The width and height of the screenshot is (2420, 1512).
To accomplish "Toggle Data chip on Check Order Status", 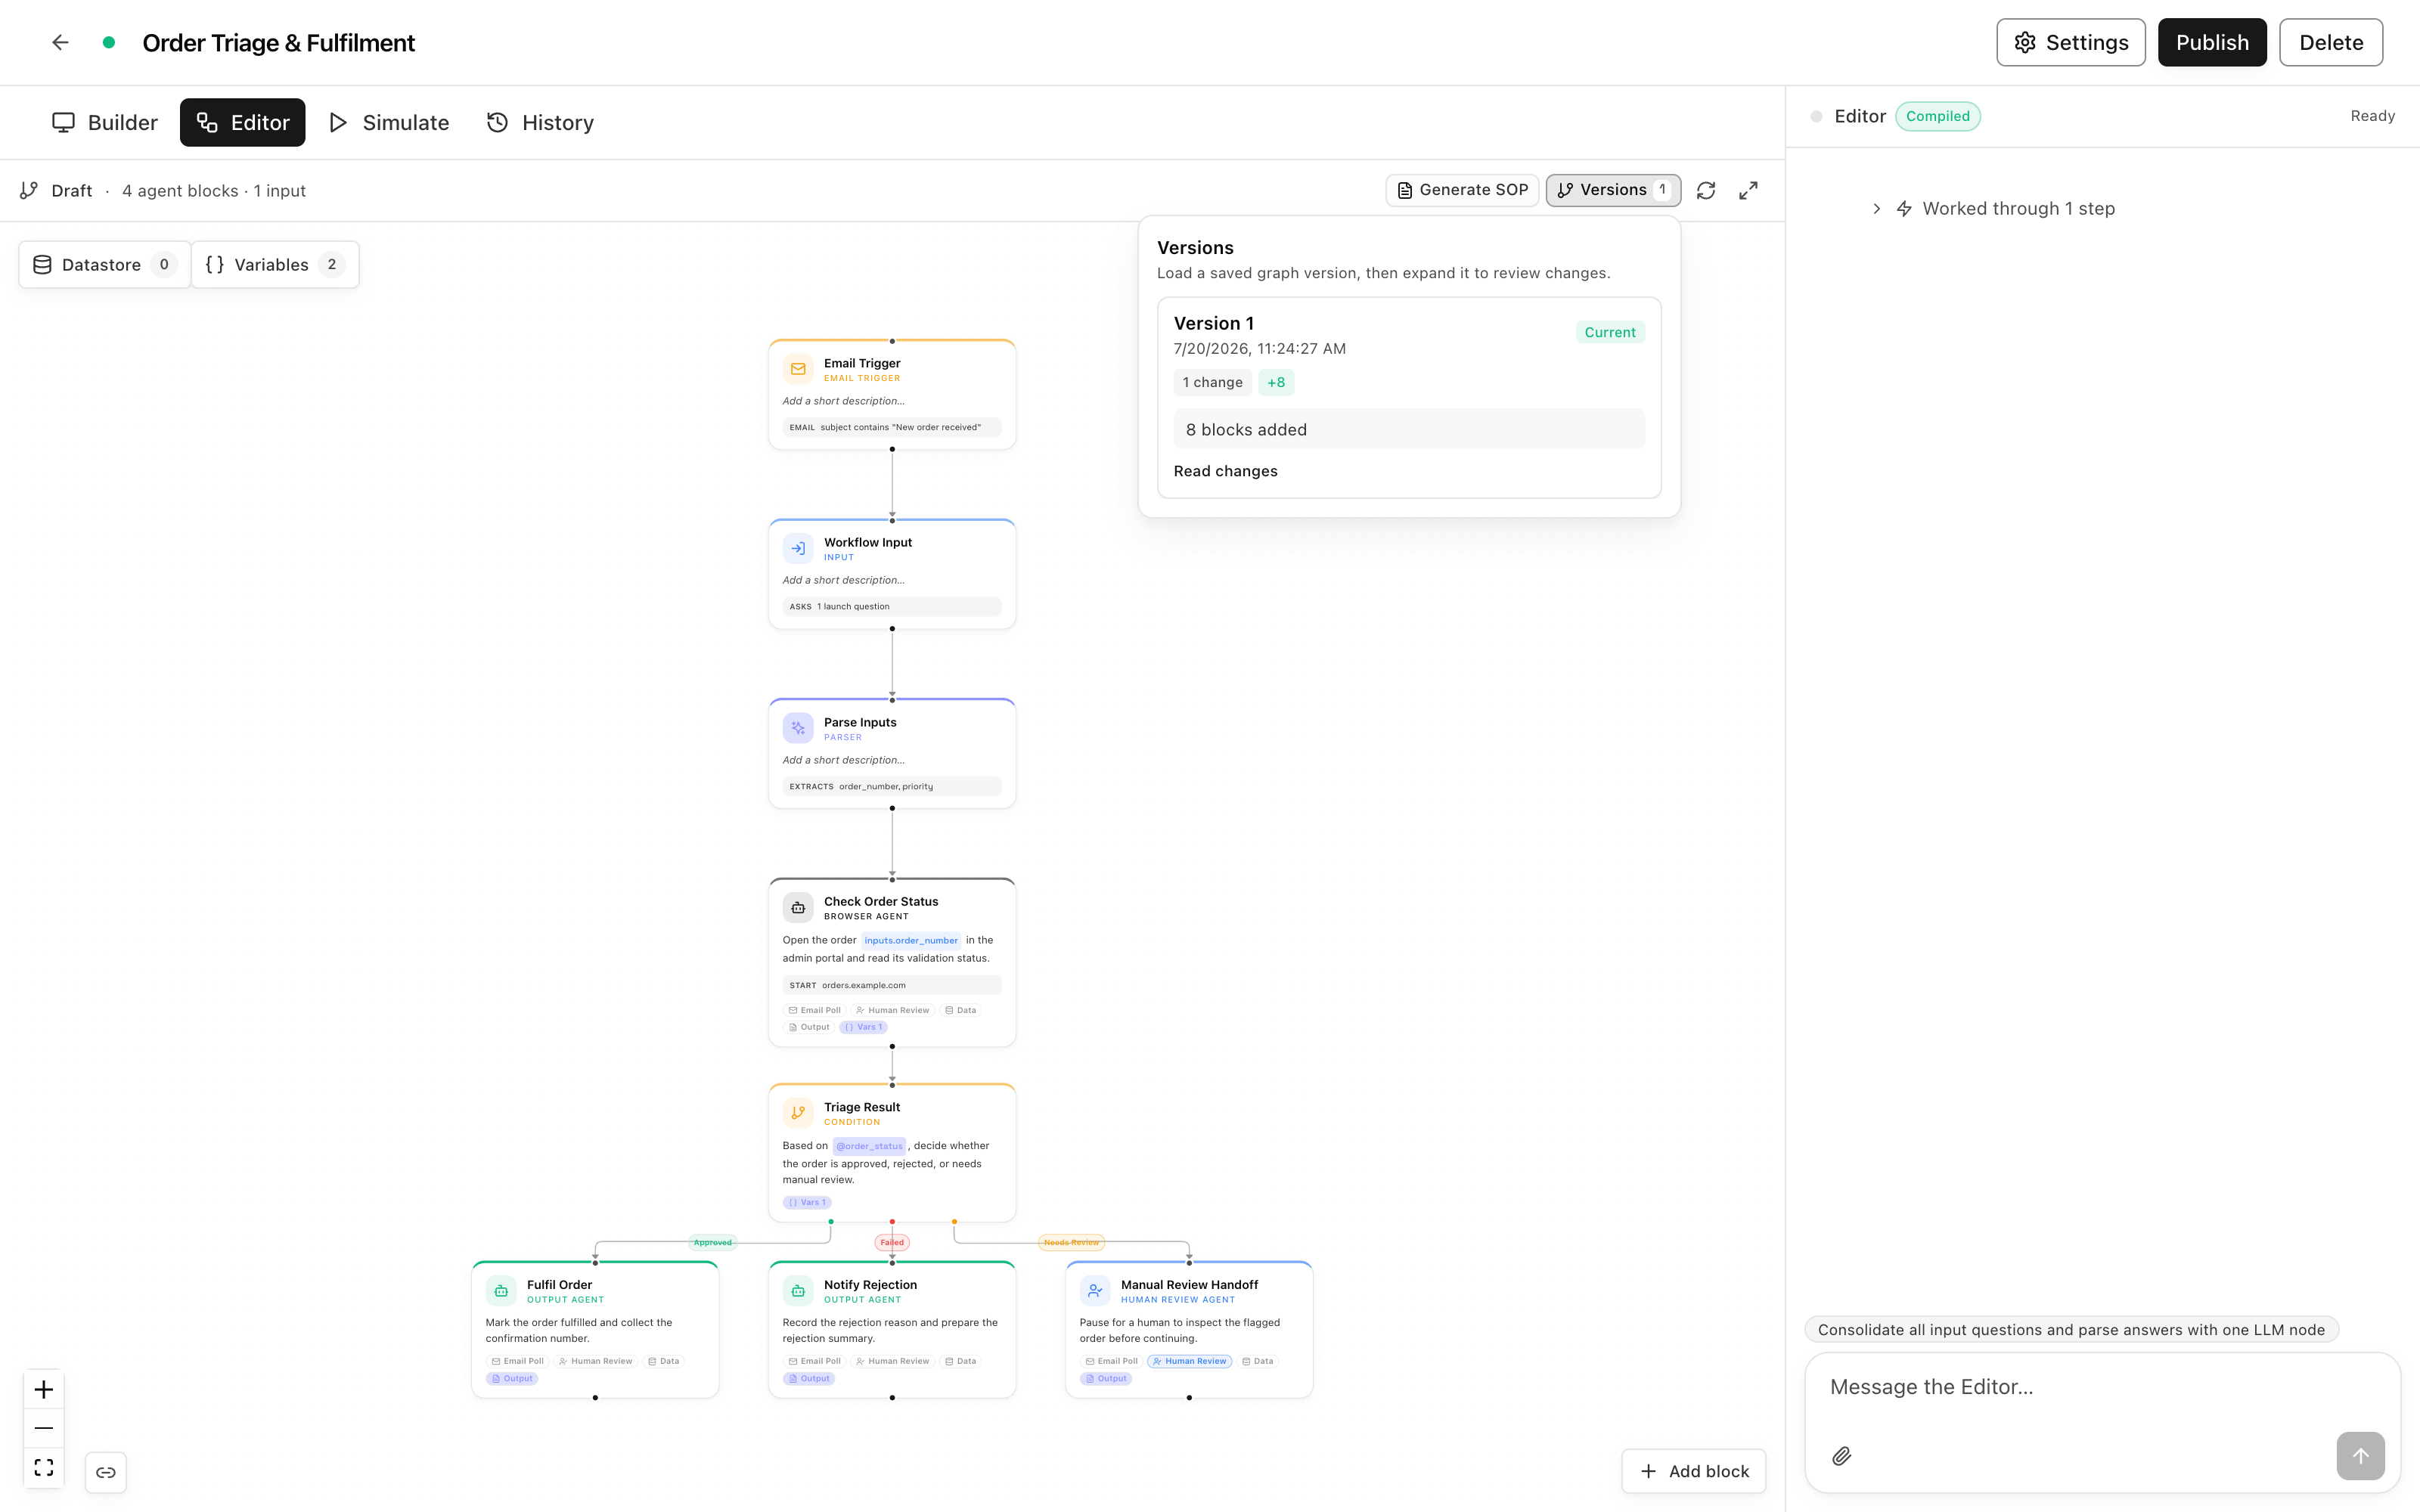I will click(960, 1010).
